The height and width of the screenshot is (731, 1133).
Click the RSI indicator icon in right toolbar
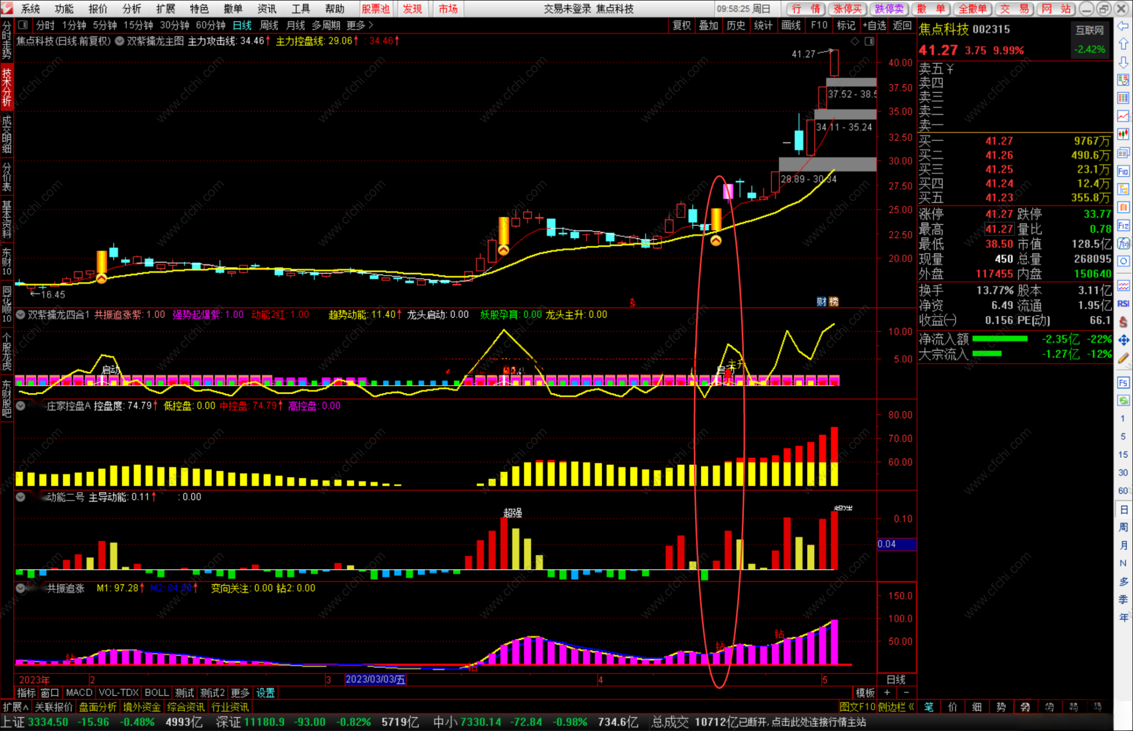[x=1123, y=303]
